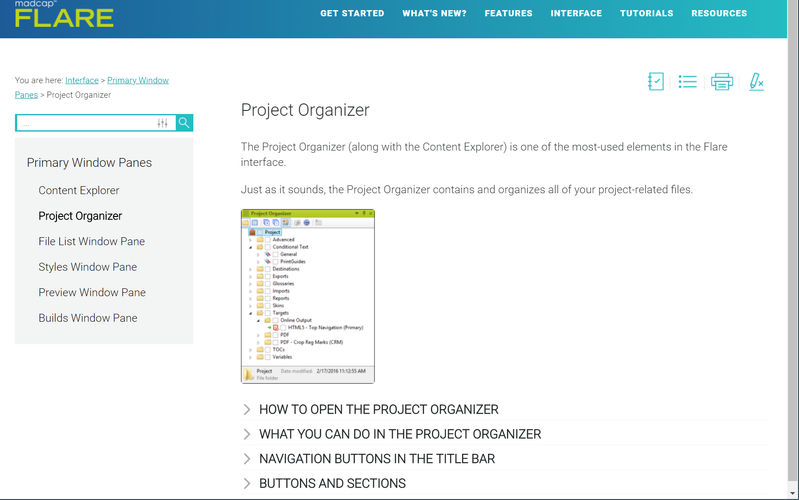Click the remove-highlighting pencil icon
Screen dimensions: 799x500
coord(757,81)
